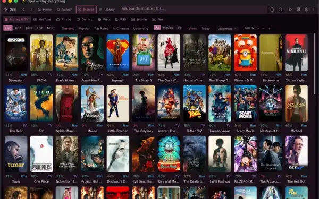Switch to the Jellyfin source tab

139,19
